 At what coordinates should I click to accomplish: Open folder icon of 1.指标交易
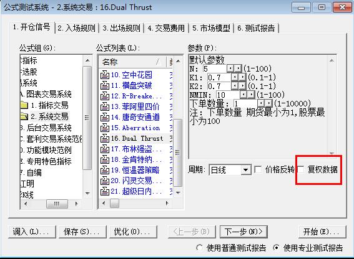(x=24, y=105)
